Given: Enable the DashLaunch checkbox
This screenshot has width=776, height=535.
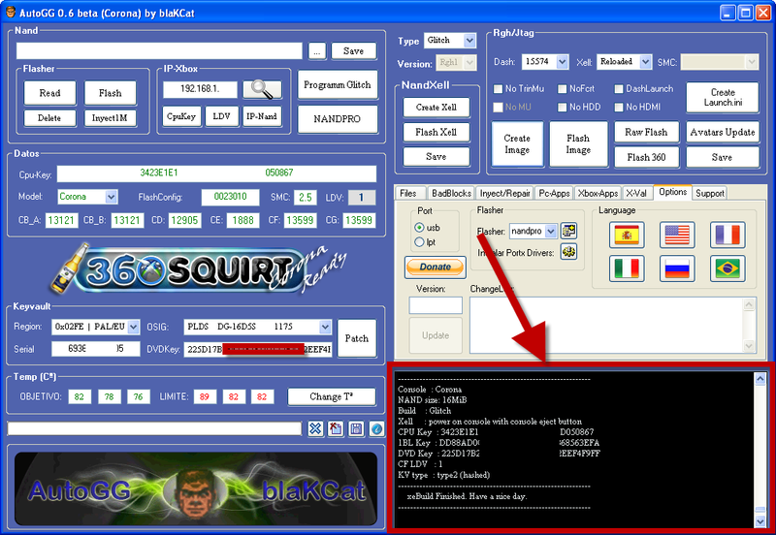Looking at the screenshot, I should click(619, 89).
